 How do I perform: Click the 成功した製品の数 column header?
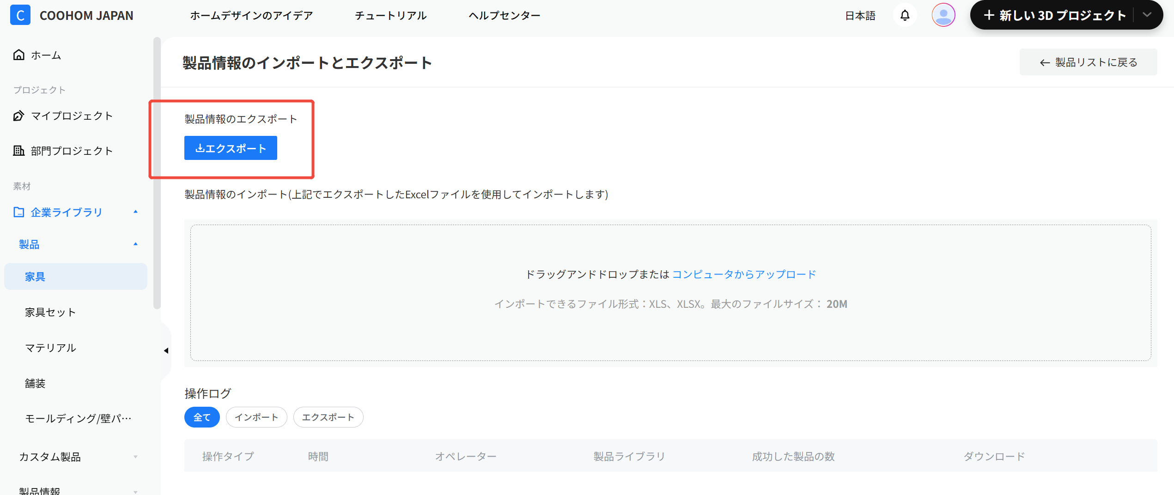(x=793, y=457)
